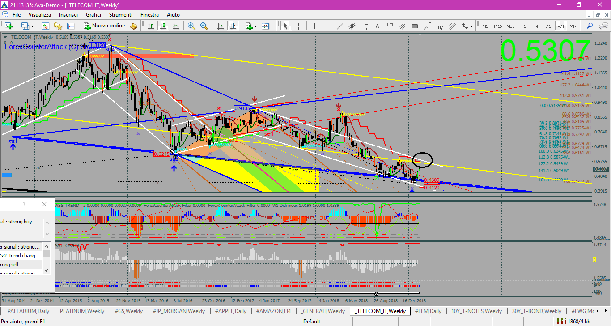Image resolution: width=611 pixels, height=326 pixels.
Task: Select the Fibonacci retracement tool
Action: click(365, 26)
